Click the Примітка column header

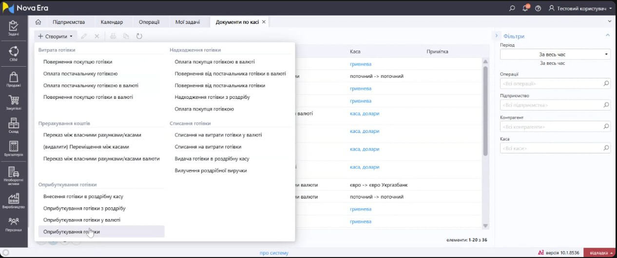437,51
